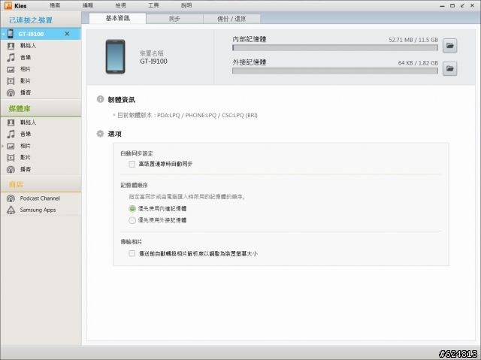
Task: Open Samsung Apps store icon
Action: (11, 210)
